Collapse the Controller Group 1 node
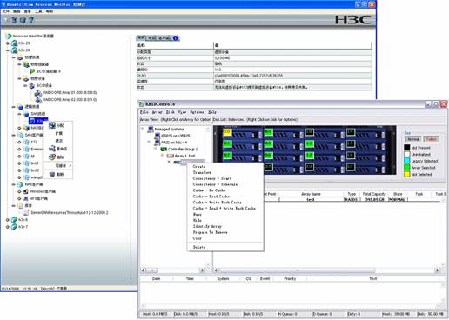 [x=156, y=149]
